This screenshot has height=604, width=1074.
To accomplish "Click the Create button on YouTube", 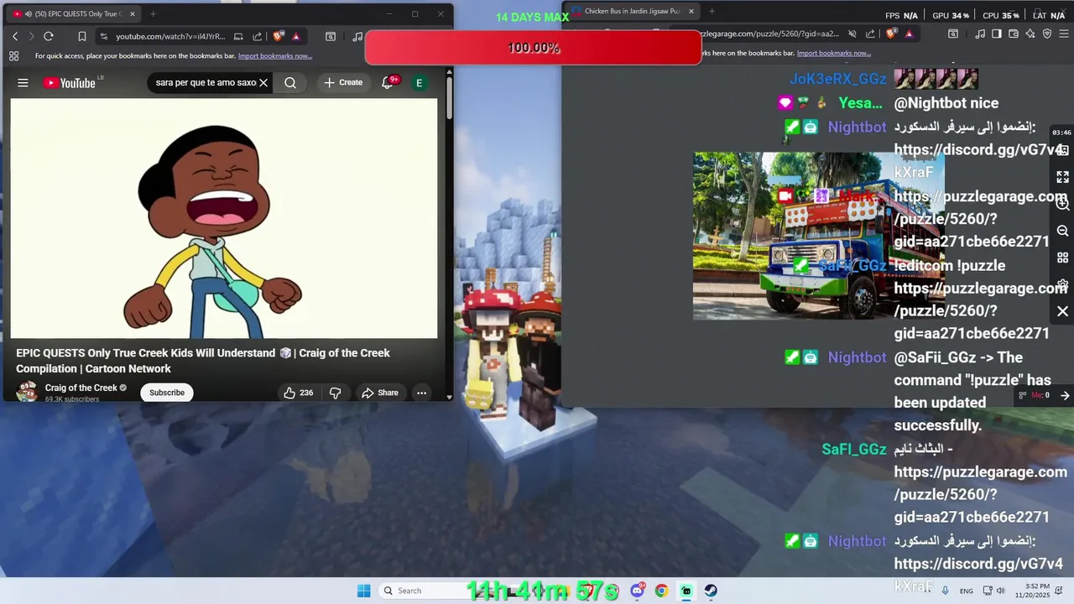I will [x=343, y=83].
